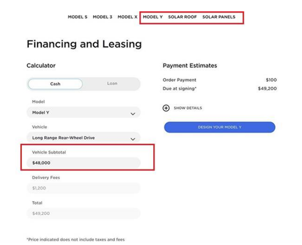Image resolution: width=302 pixels, height=245 pixels.
Task: Click the Payment Estimates heading
Action: (x=190, y=66)
